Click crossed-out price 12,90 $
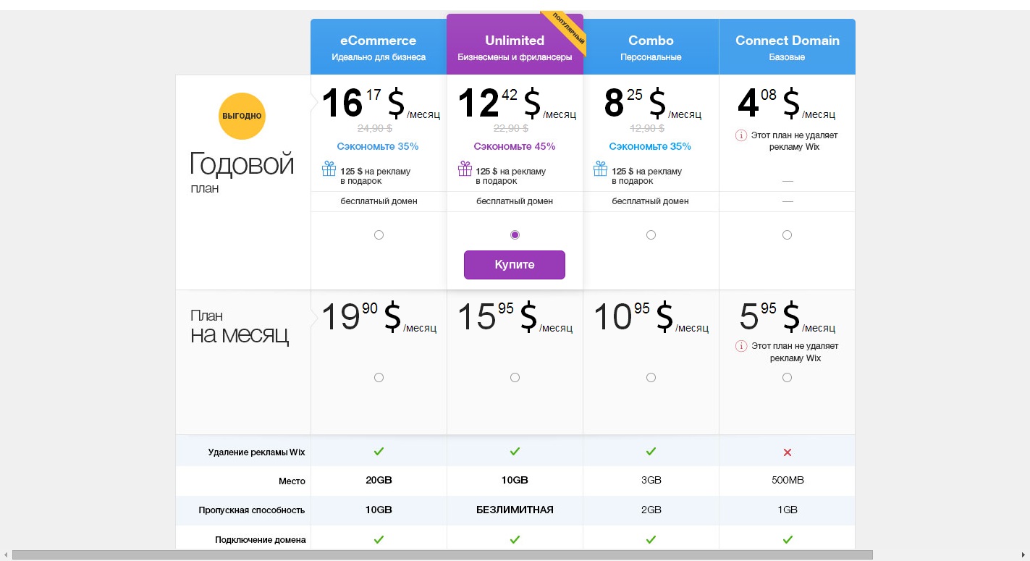This screenshot has width=1030, height=561. tap(647, 129)
